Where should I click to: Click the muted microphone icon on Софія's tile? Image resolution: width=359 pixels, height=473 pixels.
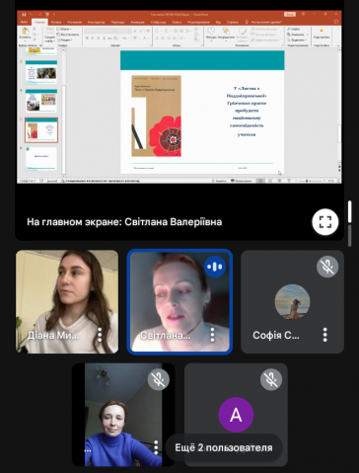pos(327,267)
